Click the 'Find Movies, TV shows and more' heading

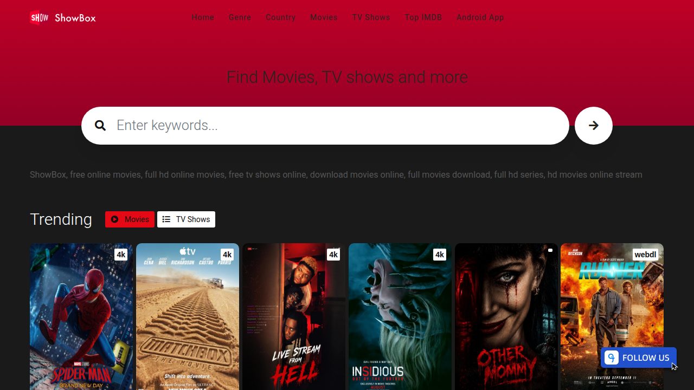click(x=347, y=77)
